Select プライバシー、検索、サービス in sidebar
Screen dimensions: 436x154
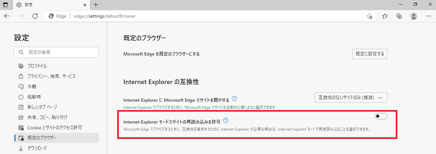51,76
